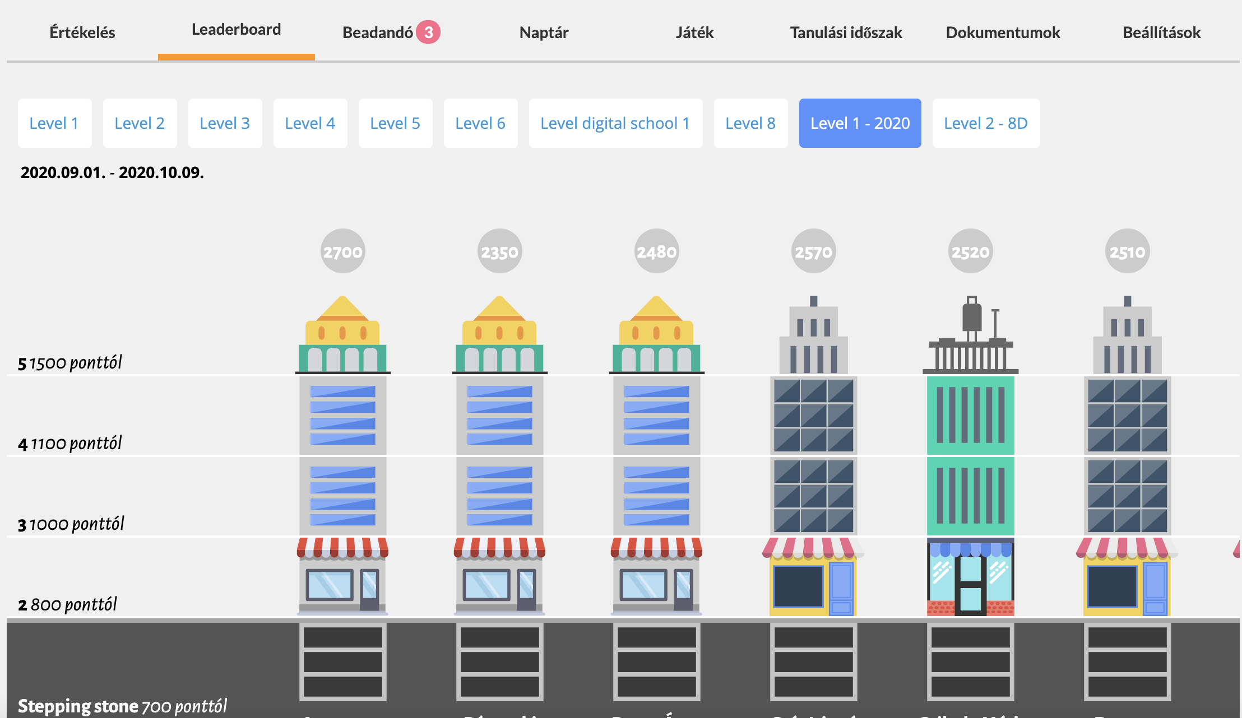Click the 2700 score badge
This screenshot has width=1242, height=718.
(x=342, y=251)
